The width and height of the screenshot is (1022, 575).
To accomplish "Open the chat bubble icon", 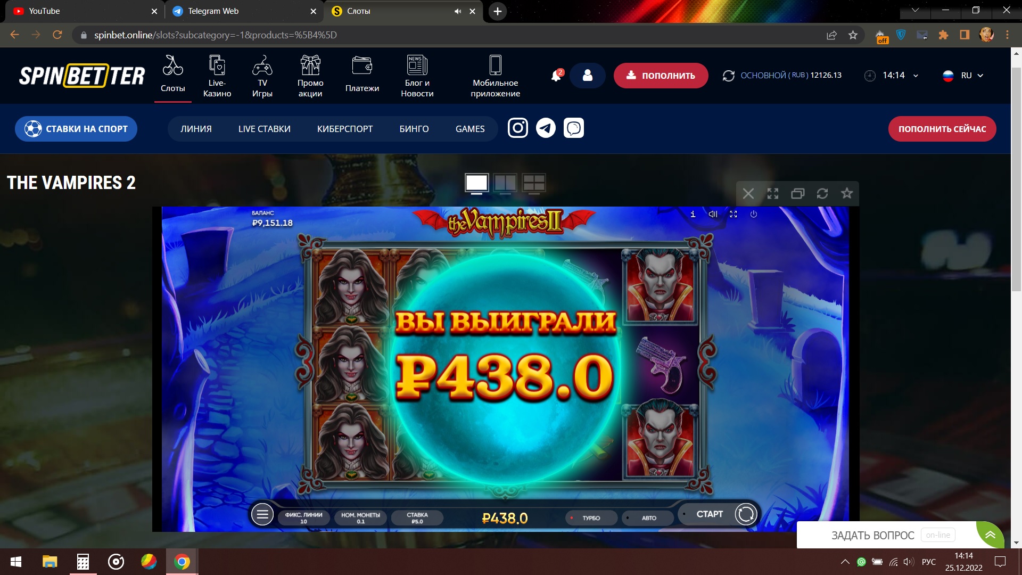I will click(574, 128).
